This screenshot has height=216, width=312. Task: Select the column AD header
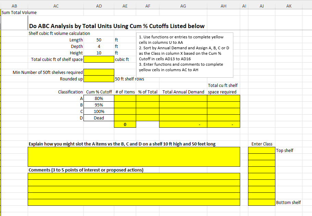[99, 6]
